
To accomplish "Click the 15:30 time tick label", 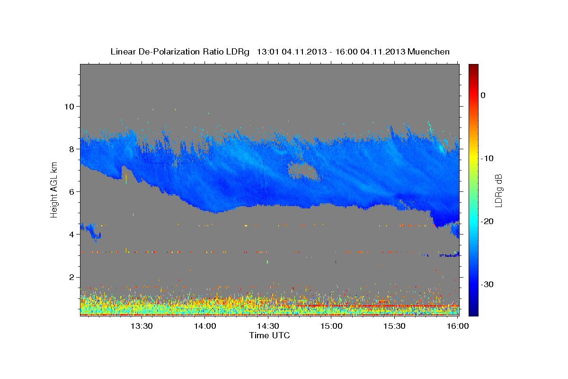I will (x=395, y=326).
